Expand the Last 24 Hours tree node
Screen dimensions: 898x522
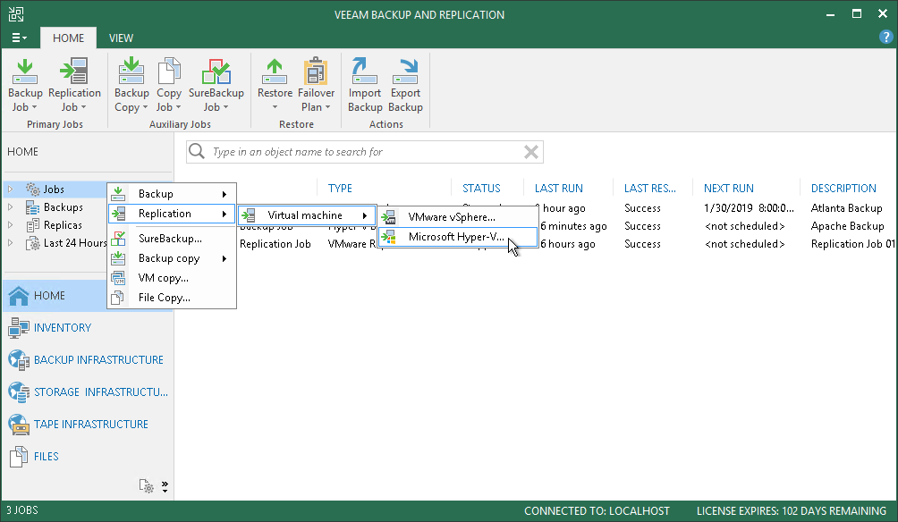11,243
